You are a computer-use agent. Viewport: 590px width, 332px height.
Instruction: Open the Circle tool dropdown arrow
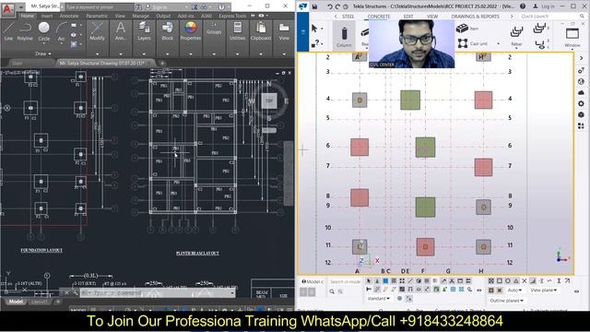click(x=44, y=43)
